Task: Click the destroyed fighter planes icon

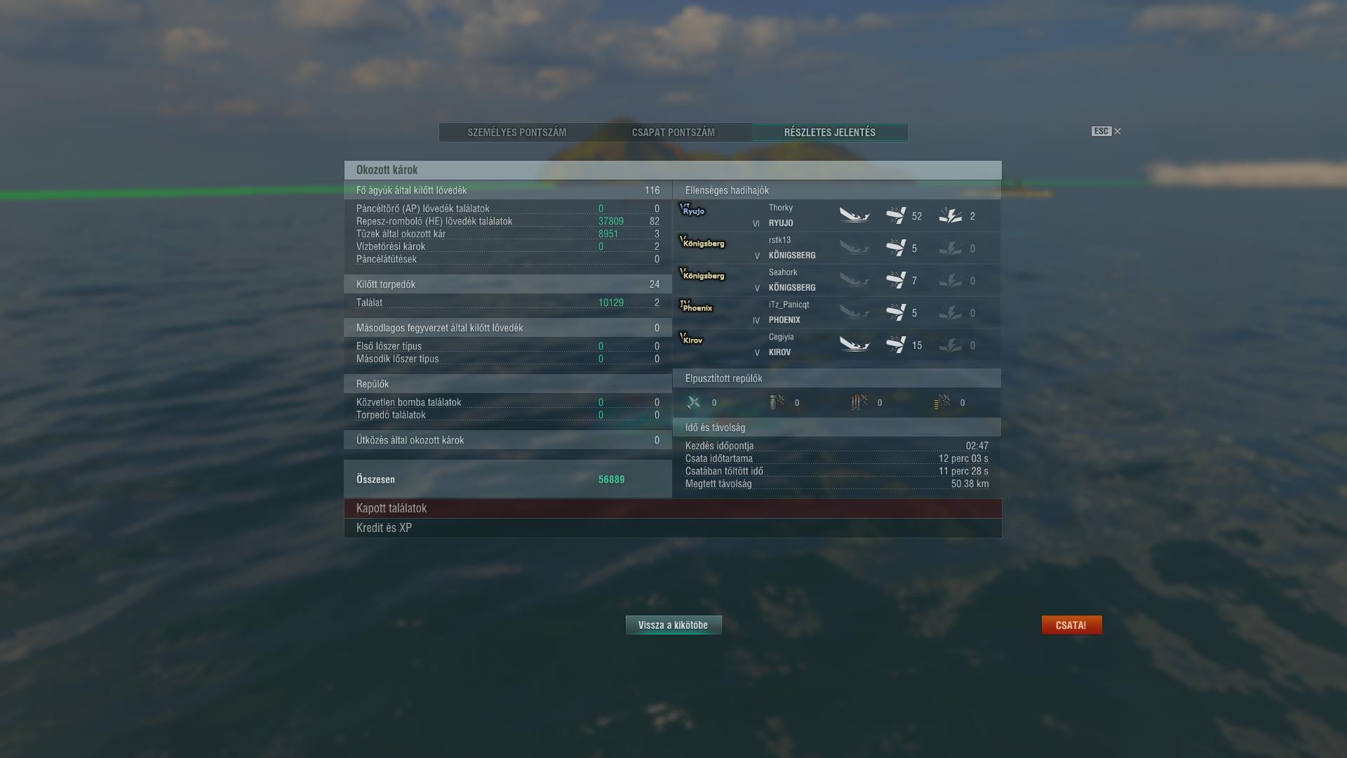Action: tap(694, 402)
